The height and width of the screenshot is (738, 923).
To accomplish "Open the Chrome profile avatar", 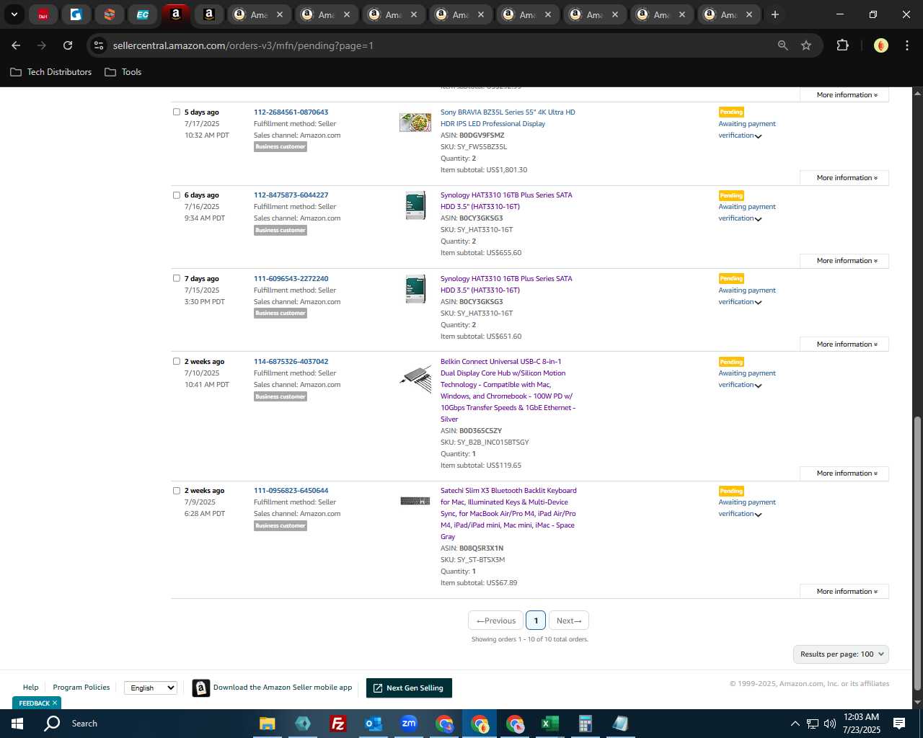I will pos(880,45).
